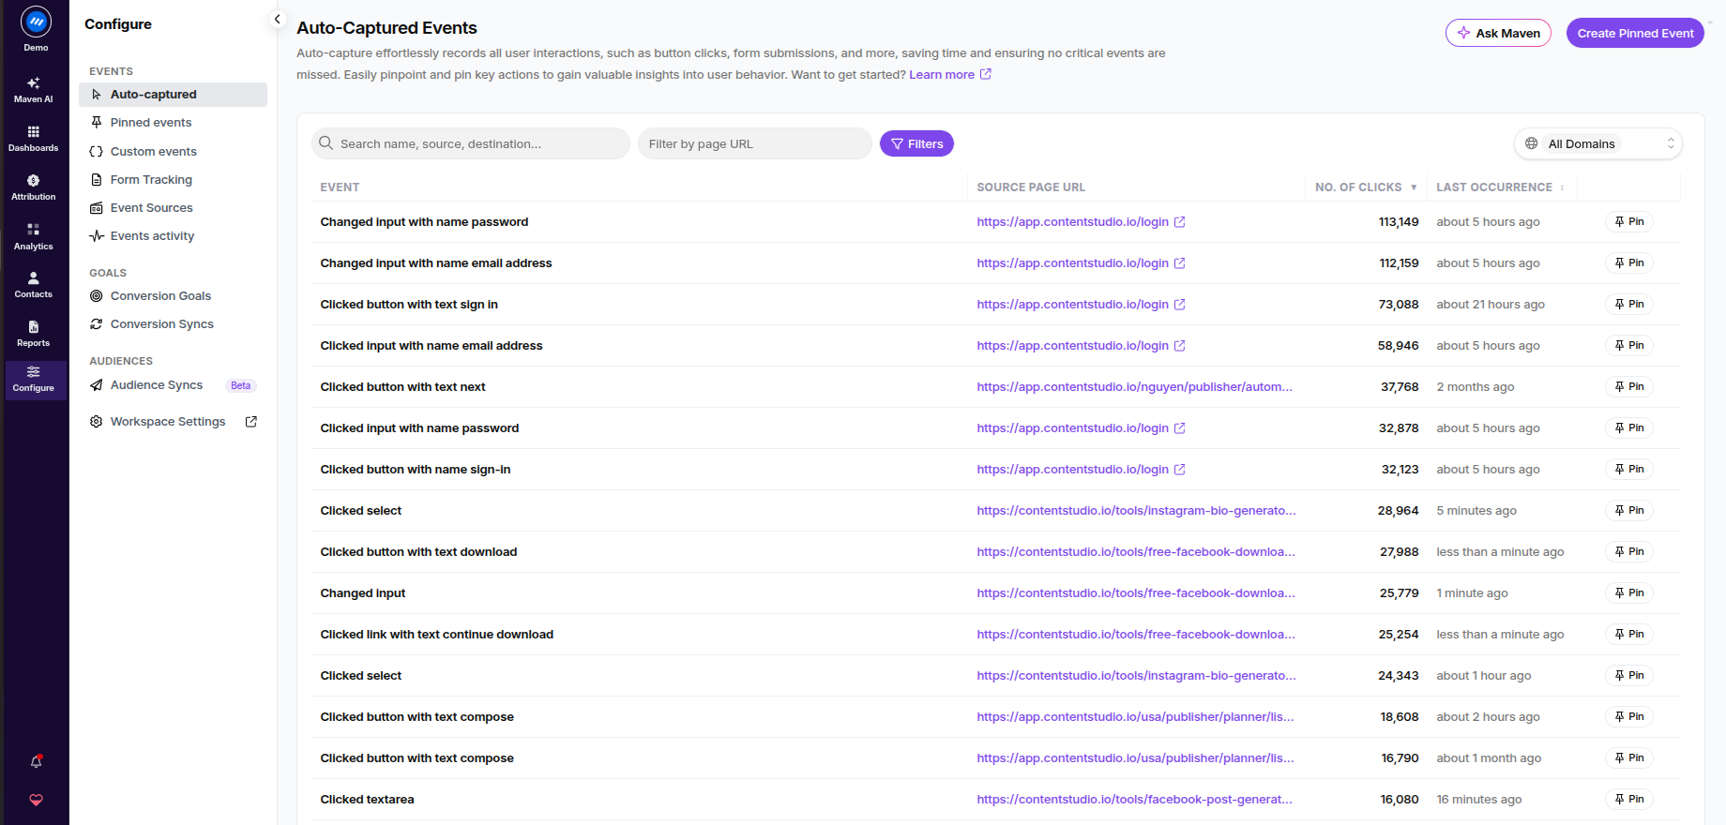The height and width of the screenshot is (825, 1726).
Task: Sort by No. of Clicks column
Action: click(1366, 187)
